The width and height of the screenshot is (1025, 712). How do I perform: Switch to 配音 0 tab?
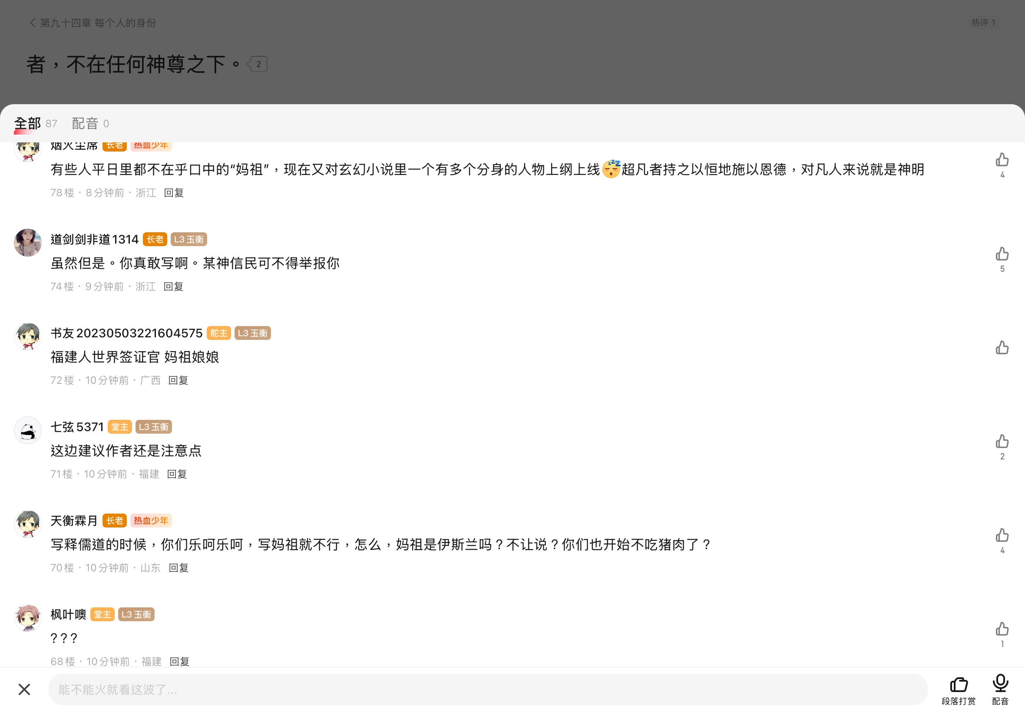pos(91,124)
